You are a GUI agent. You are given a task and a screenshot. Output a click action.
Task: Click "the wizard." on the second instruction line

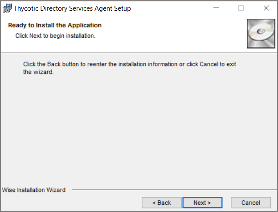[x=38, y=72]
